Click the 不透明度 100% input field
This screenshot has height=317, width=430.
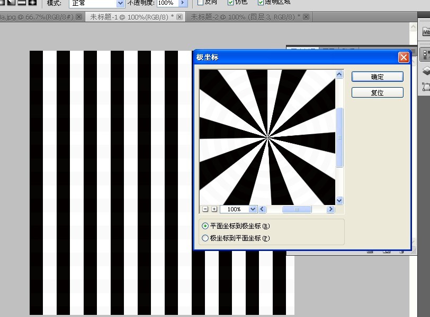tap(168, 3)
